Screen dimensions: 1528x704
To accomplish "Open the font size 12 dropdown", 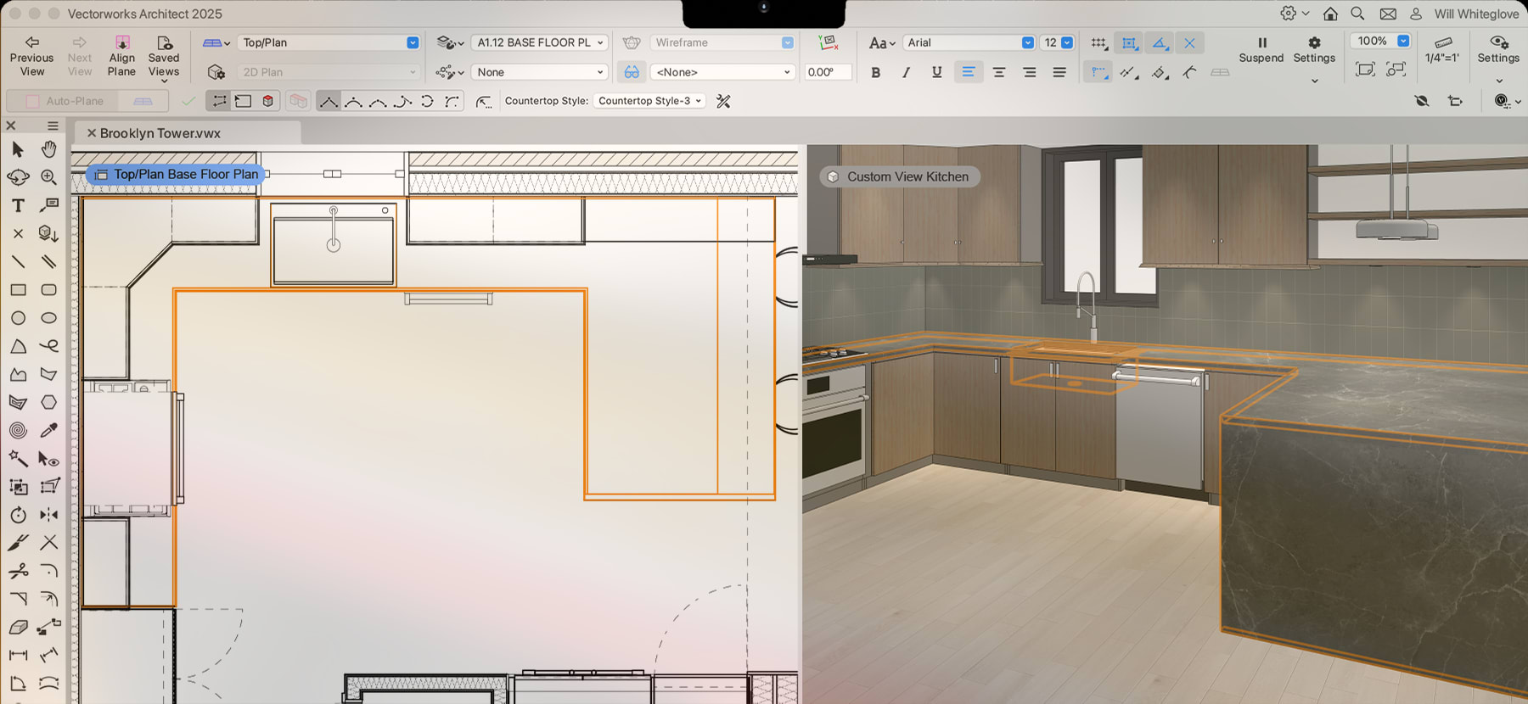I will click(x=1058, y=42).
